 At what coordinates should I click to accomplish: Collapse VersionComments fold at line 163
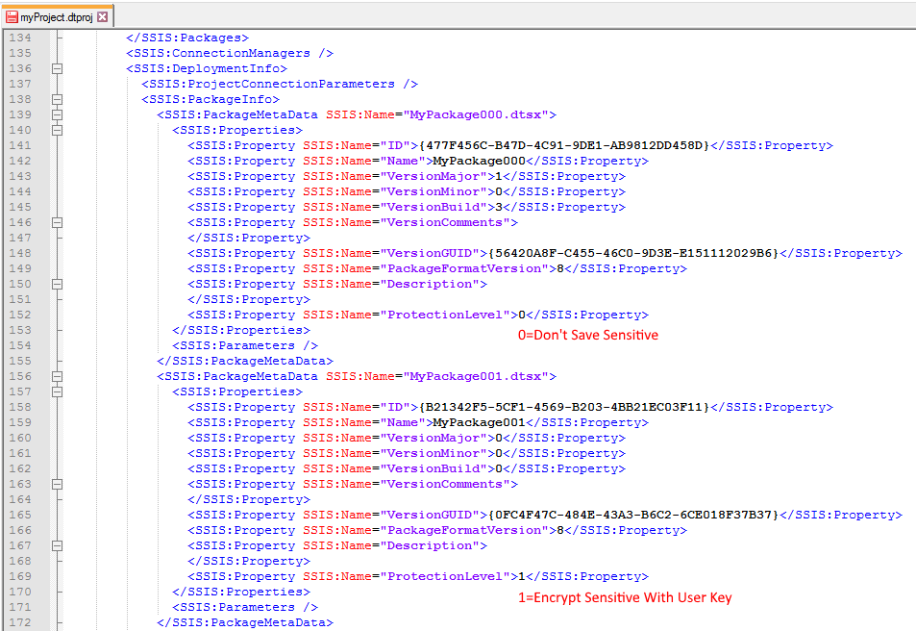pyautogui.click(x=57, y=484)
